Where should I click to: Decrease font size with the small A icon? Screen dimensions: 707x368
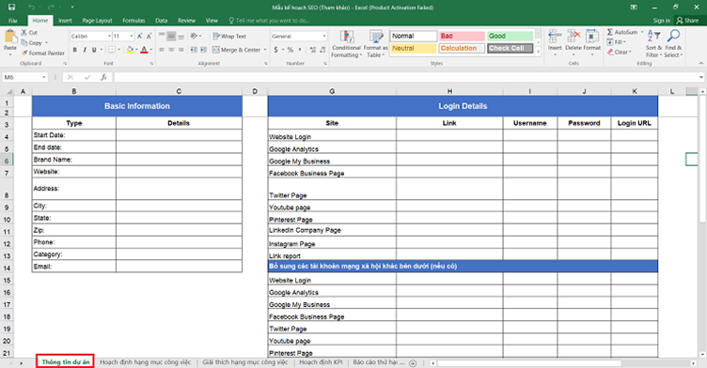(x=149, y=36)
